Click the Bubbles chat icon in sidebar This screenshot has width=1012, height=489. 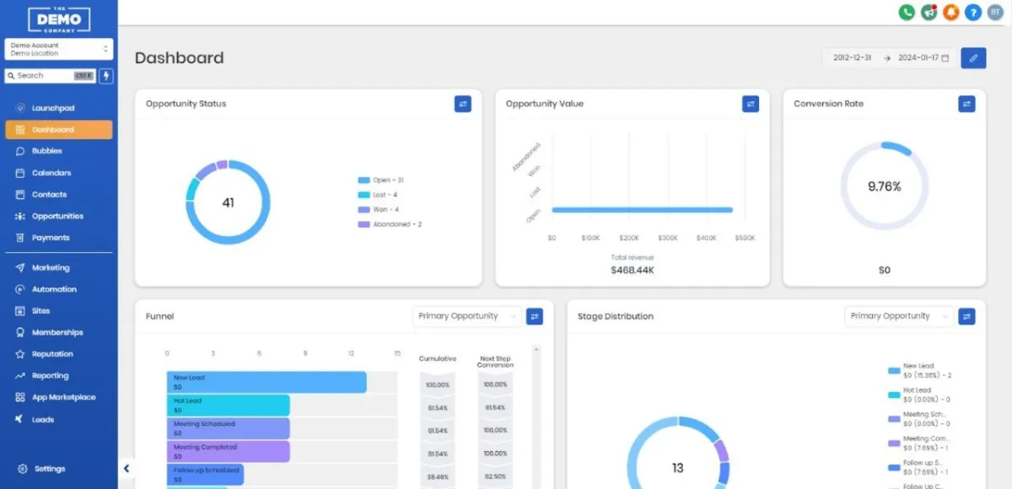coord(20,152)
